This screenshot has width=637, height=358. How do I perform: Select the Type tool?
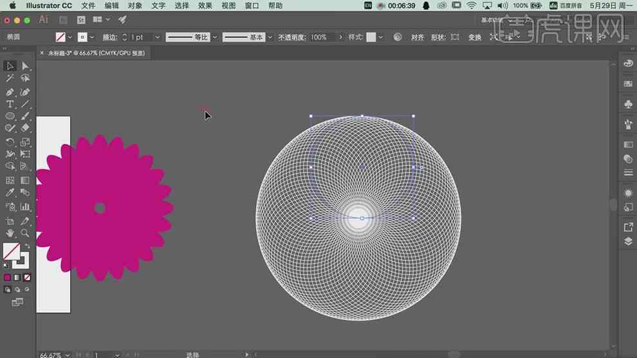point(10,104)
